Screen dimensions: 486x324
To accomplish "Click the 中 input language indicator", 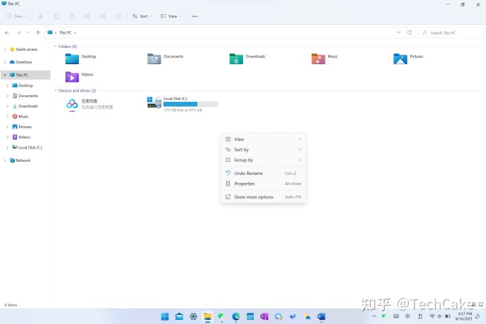I will click(x=408, y=317).
